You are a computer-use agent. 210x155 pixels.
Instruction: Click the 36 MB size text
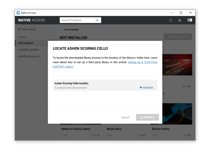[187, 135]
